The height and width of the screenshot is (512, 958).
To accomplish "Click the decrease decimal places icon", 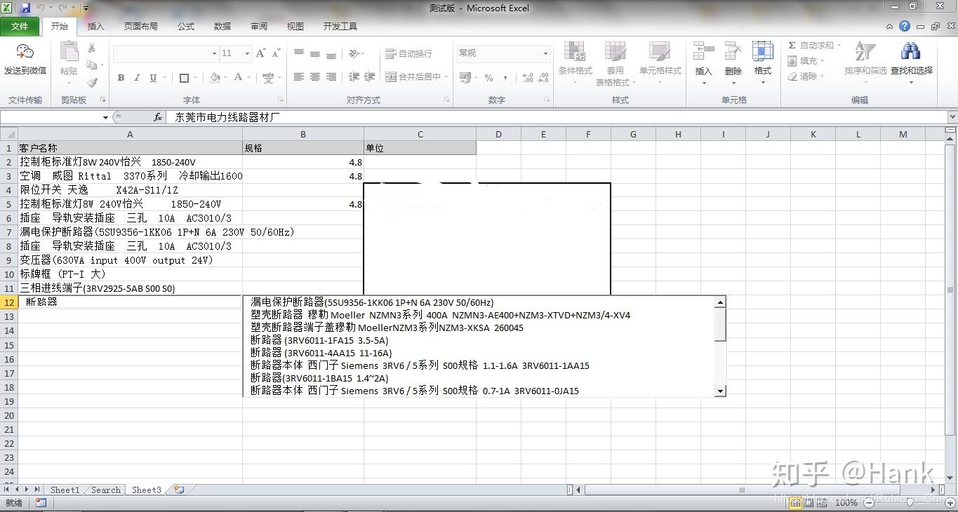I will (544, 78).
